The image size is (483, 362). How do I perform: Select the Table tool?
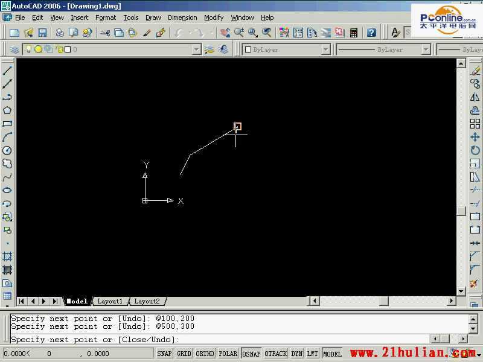coord(7,296)
